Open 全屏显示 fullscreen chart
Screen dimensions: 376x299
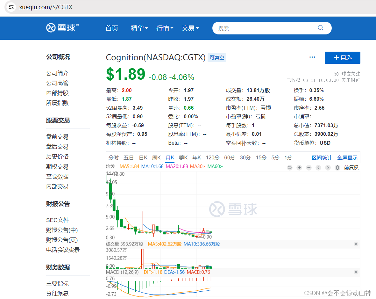347,157
